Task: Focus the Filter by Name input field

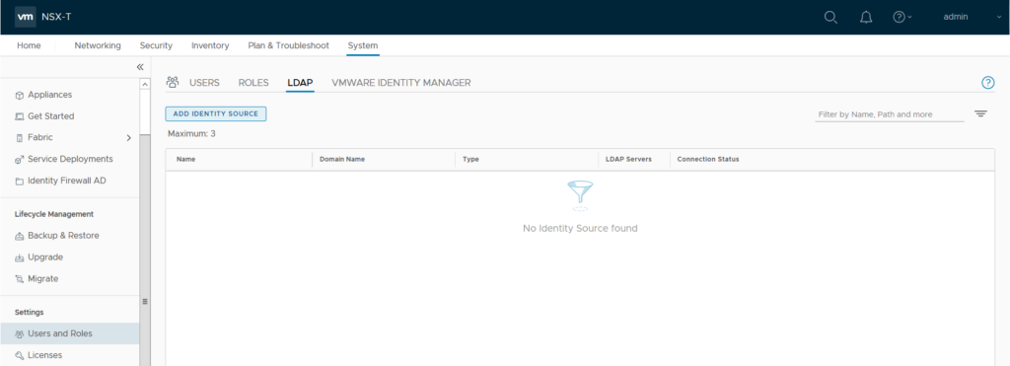Action: 890,114
